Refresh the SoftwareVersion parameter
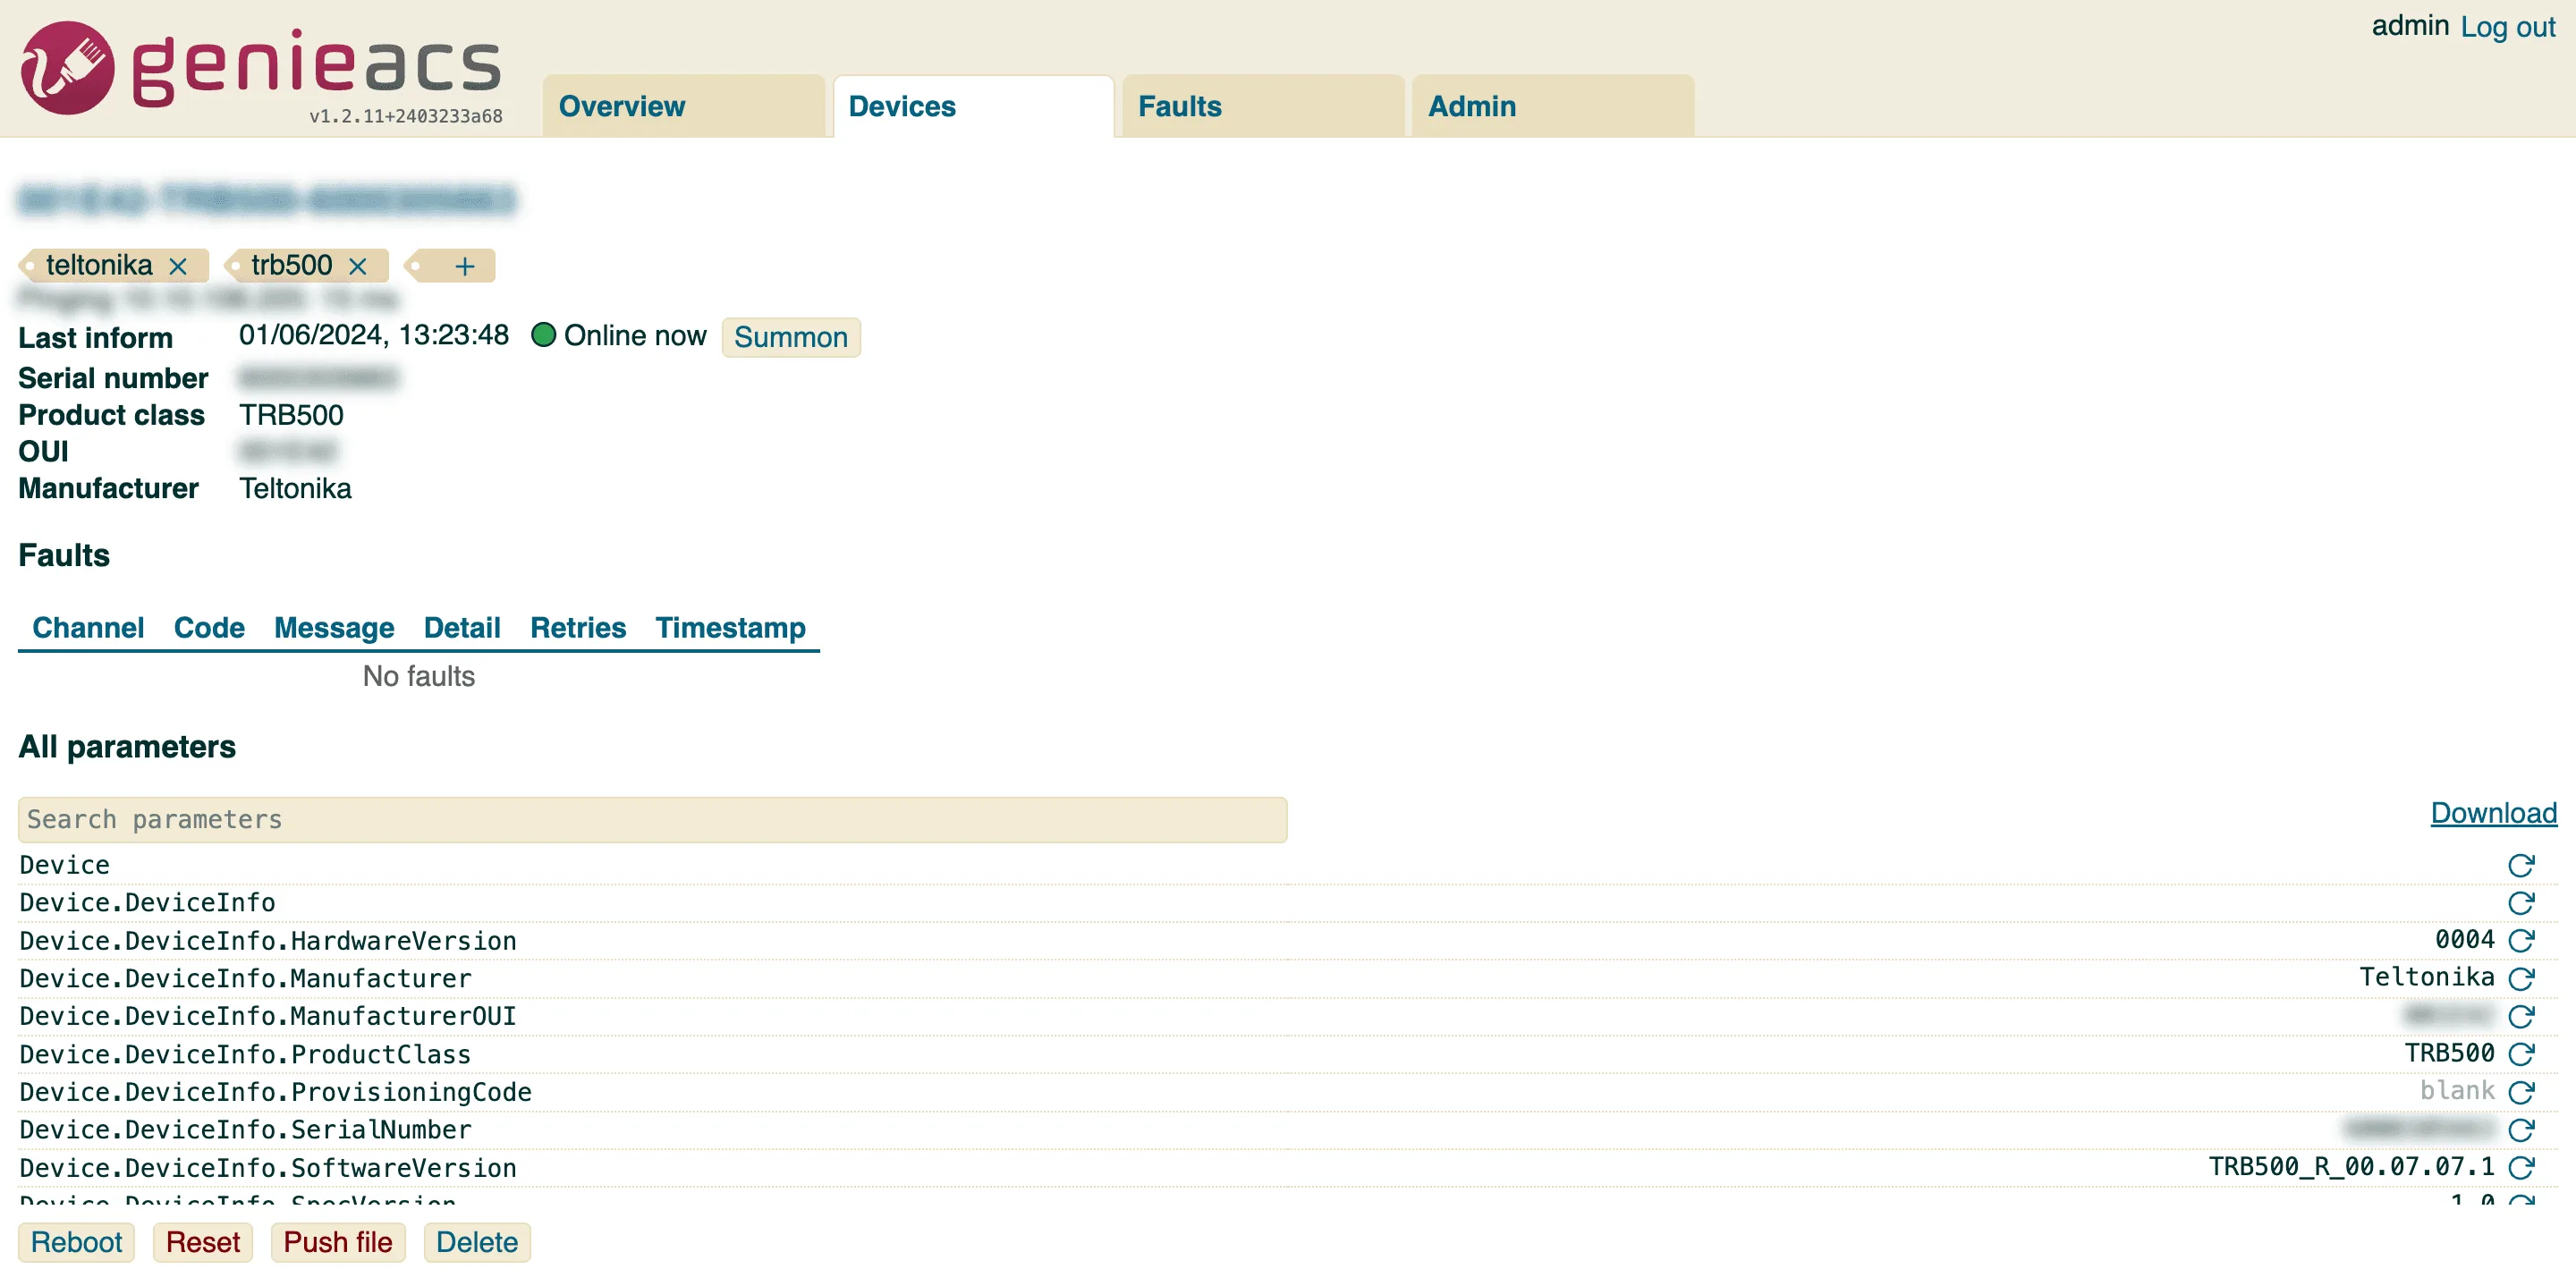 (2521, 1168)
